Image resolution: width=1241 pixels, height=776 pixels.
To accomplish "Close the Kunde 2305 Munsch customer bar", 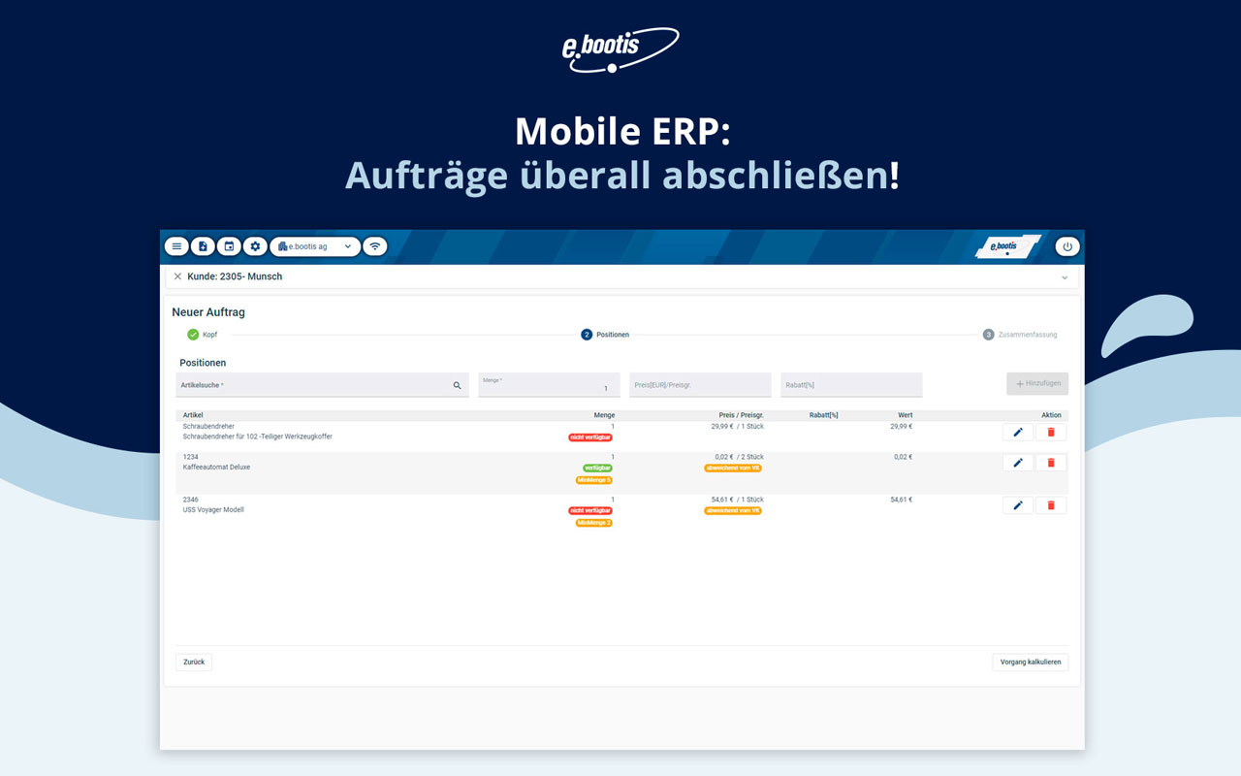I will click(177, 276).
